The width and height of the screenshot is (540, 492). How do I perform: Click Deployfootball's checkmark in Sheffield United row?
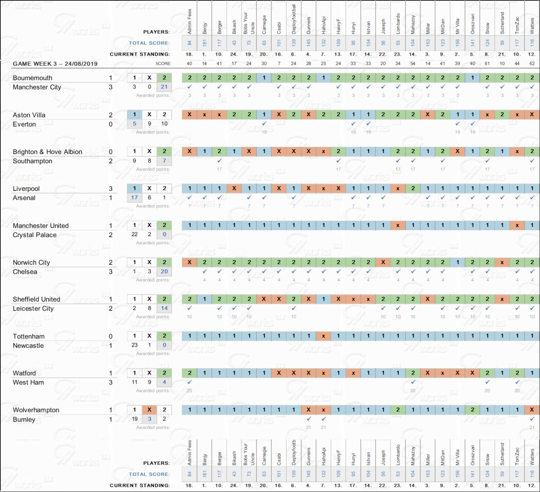pyautogui.click(x=294, y=308)
